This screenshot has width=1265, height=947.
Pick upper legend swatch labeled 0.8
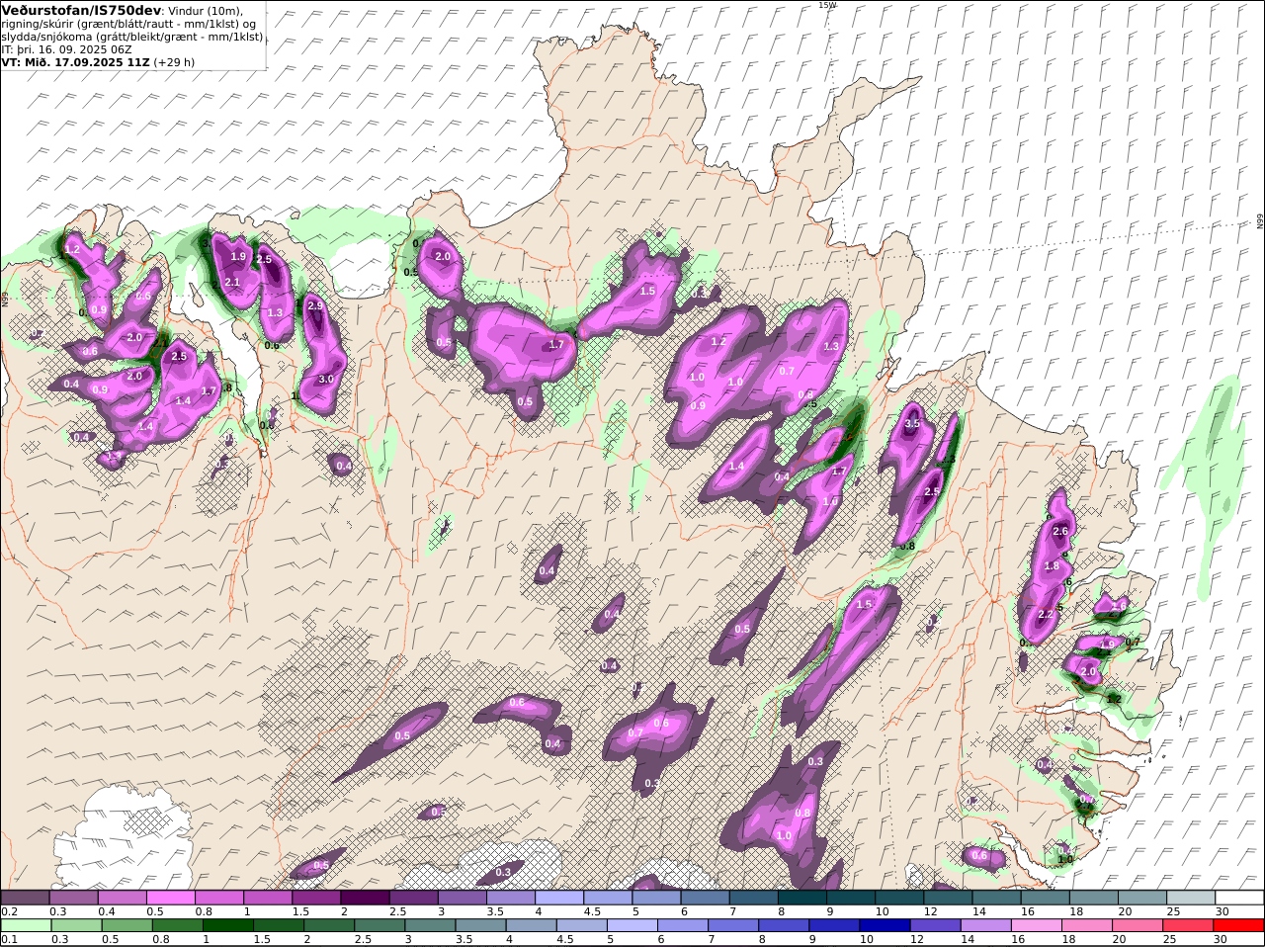click(218, 898)
